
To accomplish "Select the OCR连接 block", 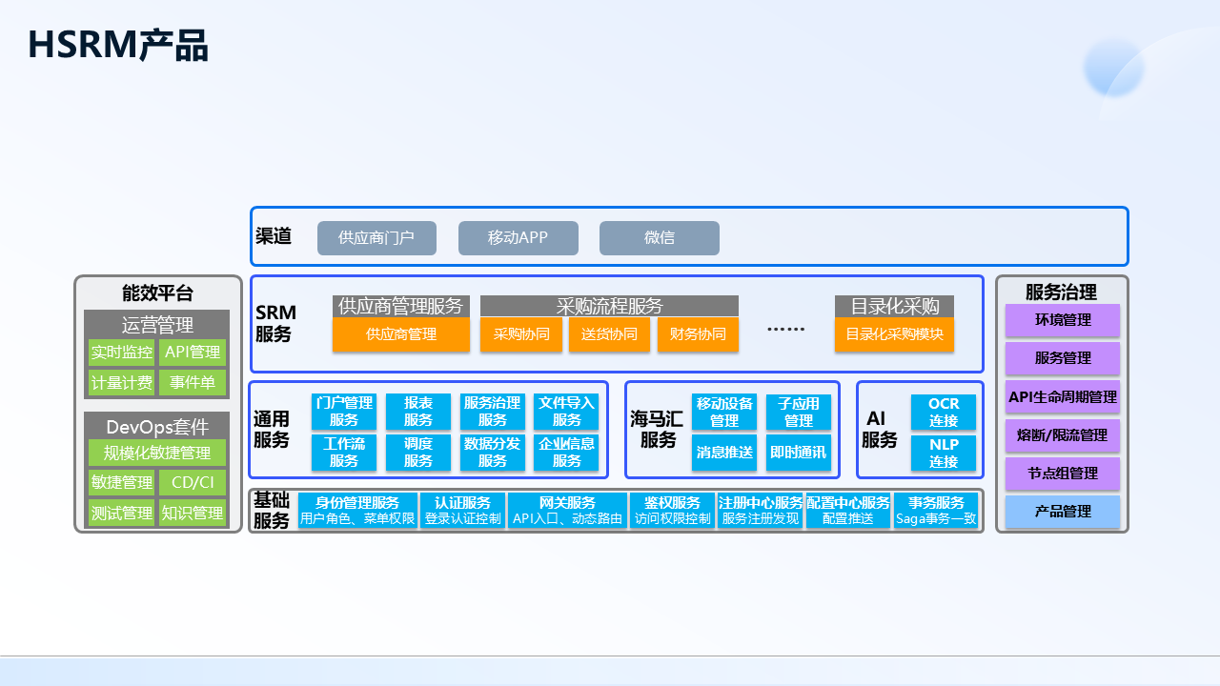I will [944, 412].
